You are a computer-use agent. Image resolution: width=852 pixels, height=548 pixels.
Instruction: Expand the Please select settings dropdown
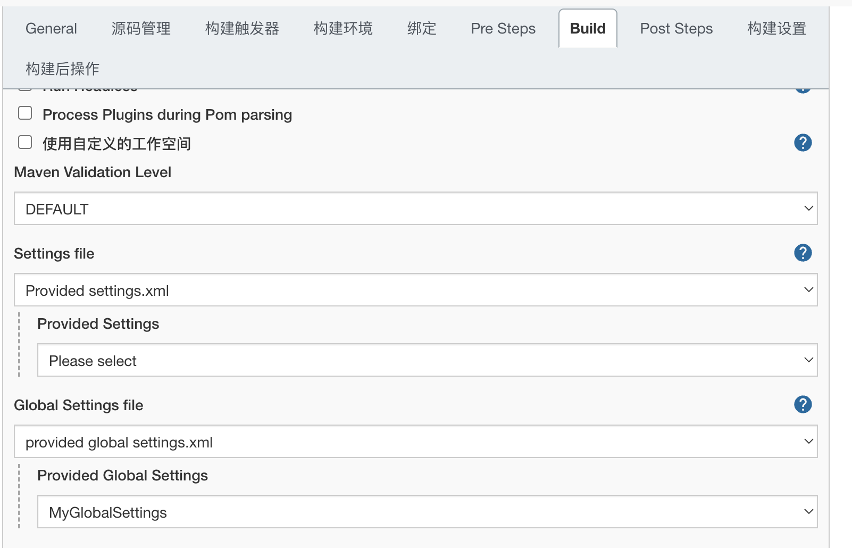(x=427, y=360)
